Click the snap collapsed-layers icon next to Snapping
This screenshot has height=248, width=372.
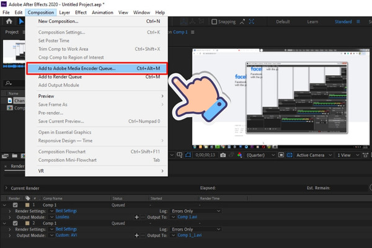242,22
